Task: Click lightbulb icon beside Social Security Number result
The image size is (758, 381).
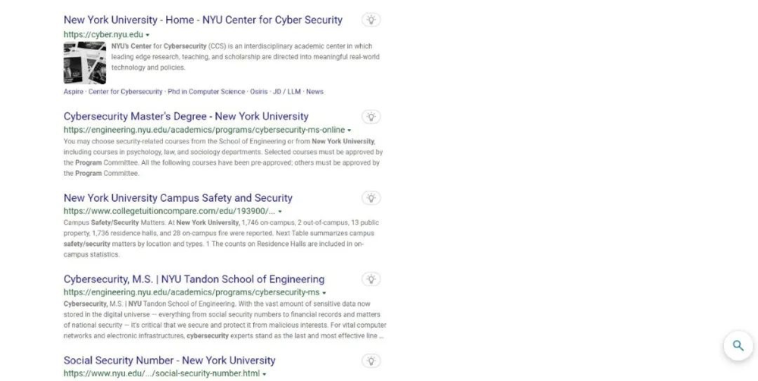Action: pyautogui.click(x=371, y=360)
